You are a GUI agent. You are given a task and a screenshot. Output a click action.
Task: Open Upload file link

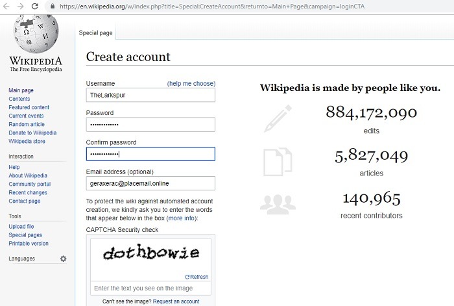21,226
